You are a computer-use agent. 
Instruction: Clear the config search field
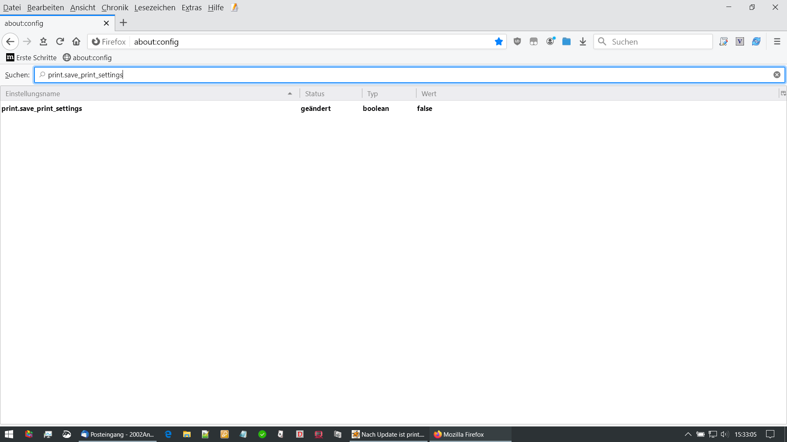[x=777, y=74]
